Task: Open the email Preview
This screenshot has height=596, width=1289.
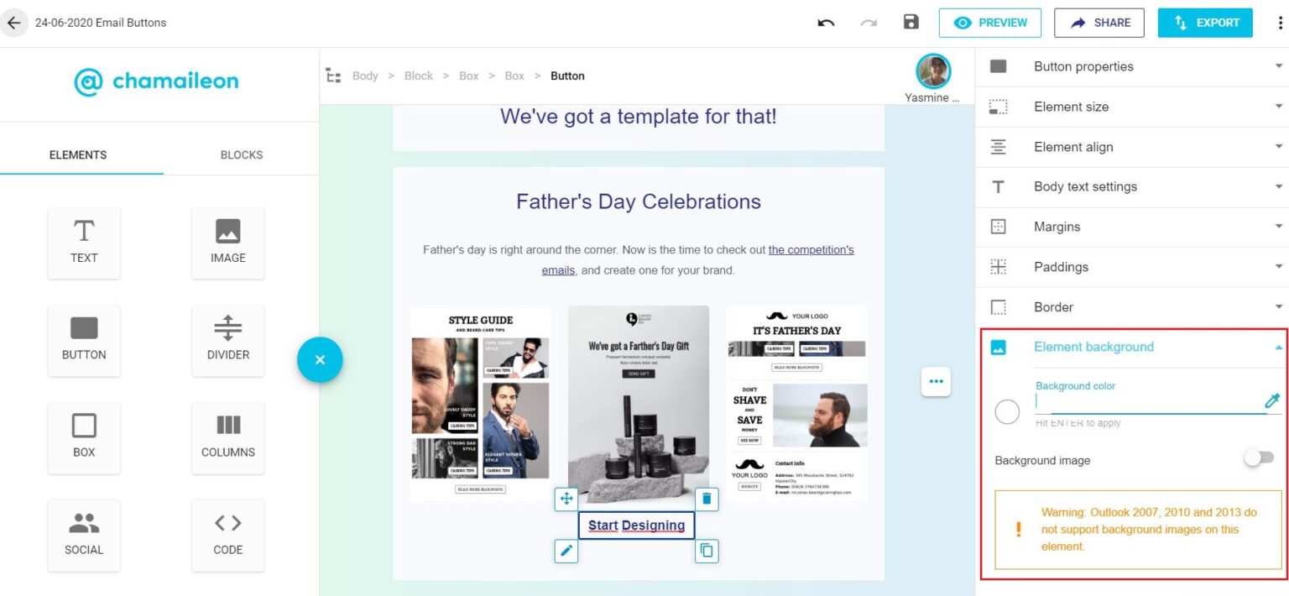Action: (x=990, y=23)
